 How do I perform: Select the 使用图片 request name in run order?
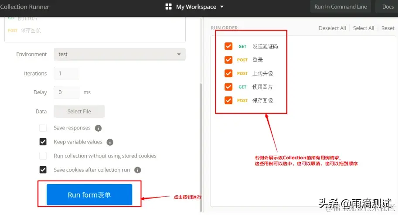point(262,87)
